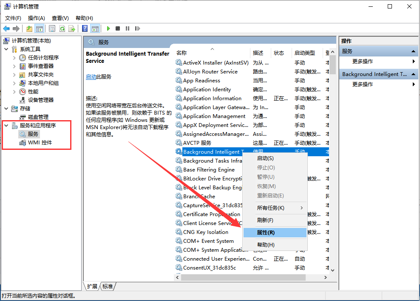Sort services by 启动类型 column header
This screenshot has width=420, height=301.
(305, 53)
